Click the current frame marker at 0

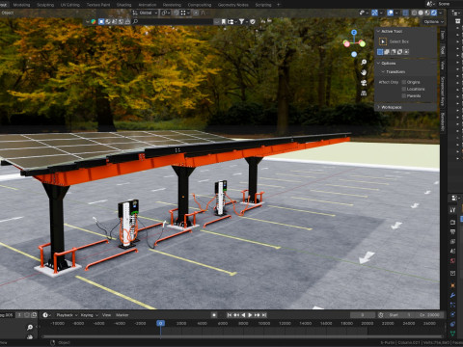coord(160,323)
